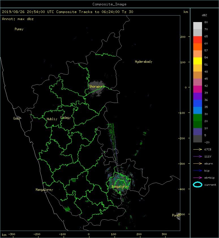Select the blue 36 dBZ color swatch
The height and width of the screenshot is (238, 219).
coord(197,103)
